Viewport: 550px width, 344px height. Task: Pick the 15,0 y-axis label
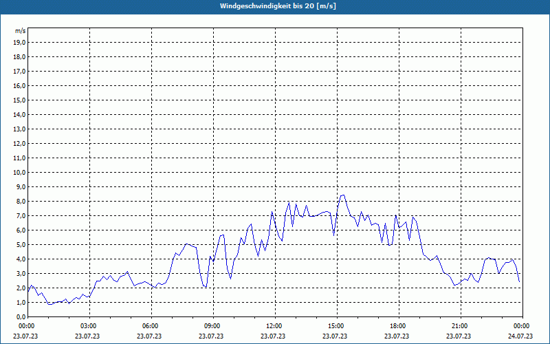tap(20, 100)
